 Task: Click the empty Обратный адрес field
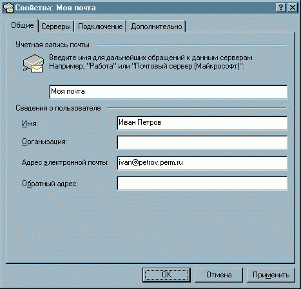click(x=202, y=183)
